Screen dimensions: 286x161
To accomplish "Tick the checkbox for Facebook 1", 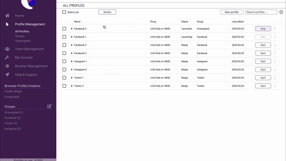I will [64, 37].
